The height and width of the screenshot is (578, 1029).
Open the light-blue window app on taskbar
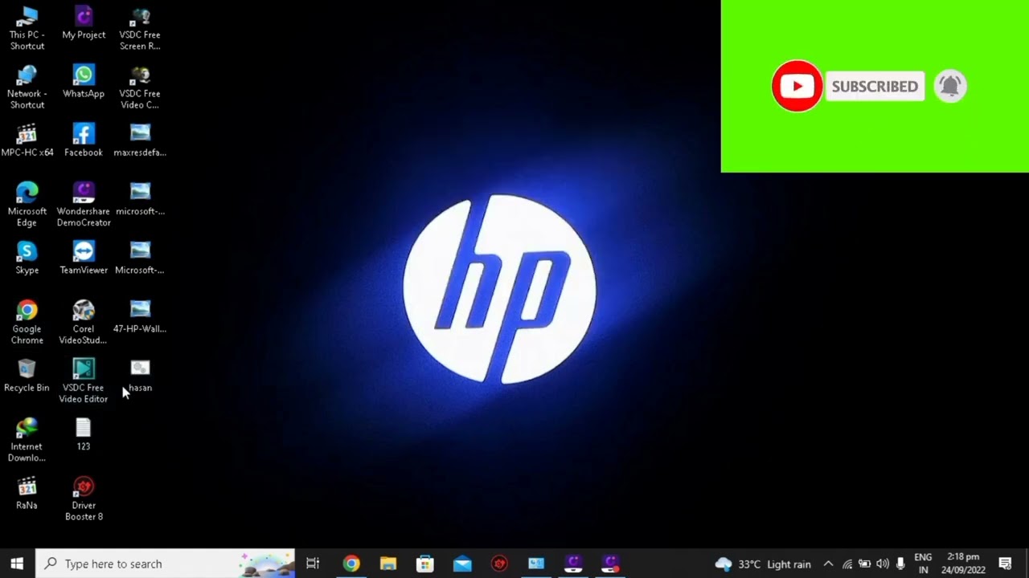click(x=536, y=564)
